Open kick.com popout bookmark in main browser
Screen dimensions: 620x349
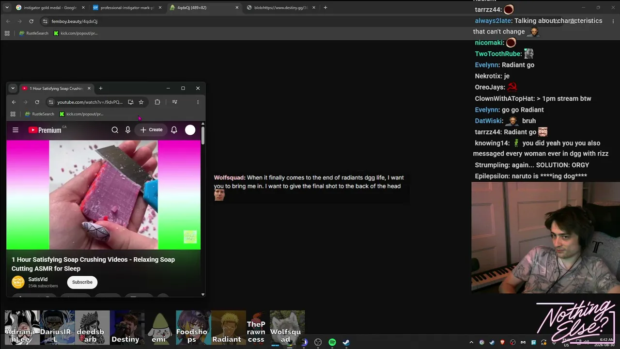pos(76,33)
